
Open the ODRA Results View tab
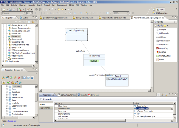pos(67,95)
